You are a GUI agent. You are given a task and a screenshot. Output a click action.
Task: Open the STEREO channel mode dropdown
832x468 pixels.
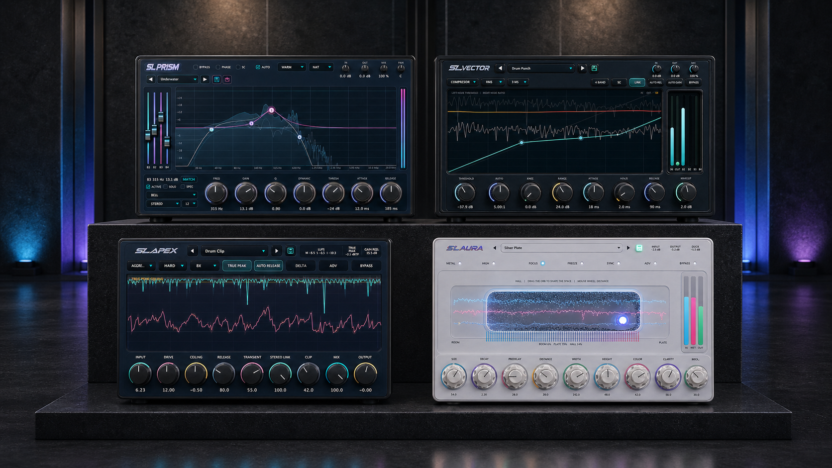pyautogui.click(x=164, y=204)
